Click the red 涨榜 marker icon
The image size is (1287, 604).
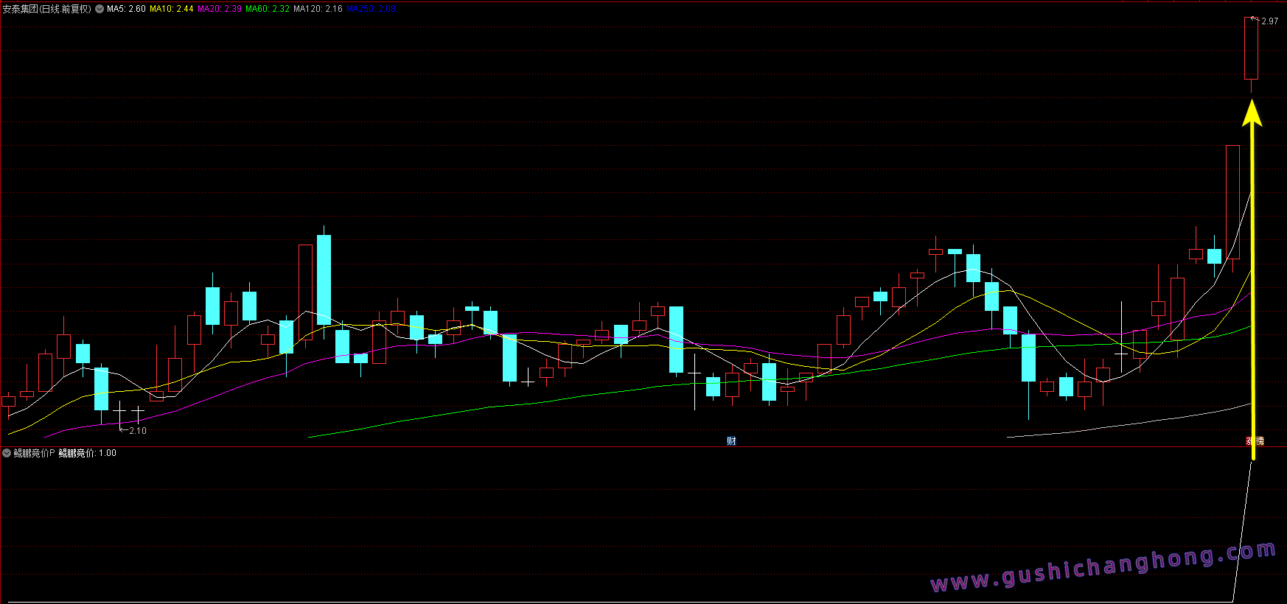pyautogui.click(x=1255, y=441)
